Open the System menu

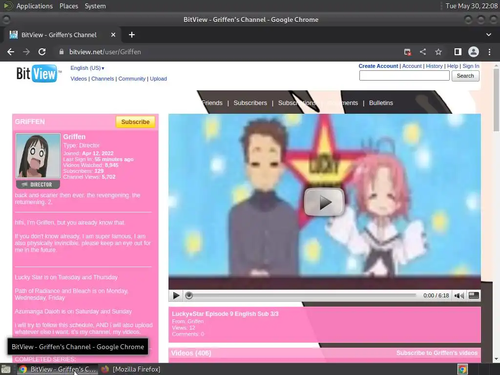pos(95,6)
